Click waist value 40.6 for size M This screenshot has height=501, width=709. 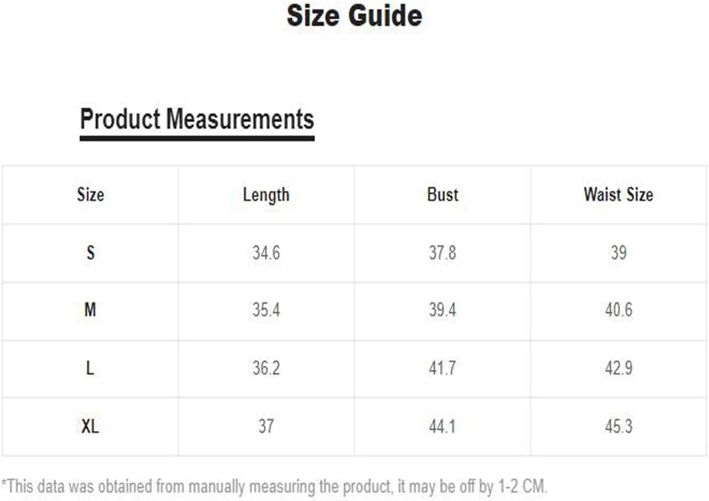618,310
